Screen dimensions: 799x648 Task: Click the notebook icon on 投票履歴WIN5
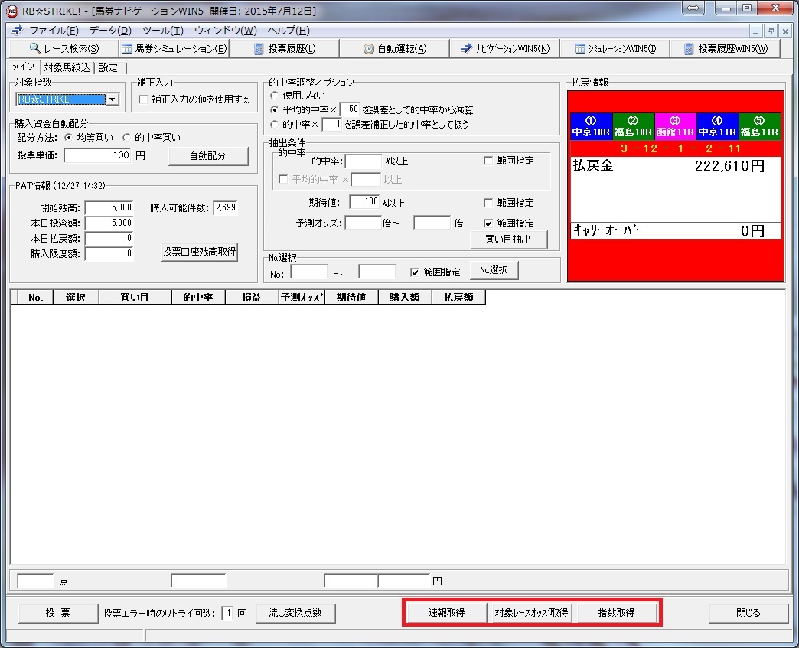[x=689, y=49]
